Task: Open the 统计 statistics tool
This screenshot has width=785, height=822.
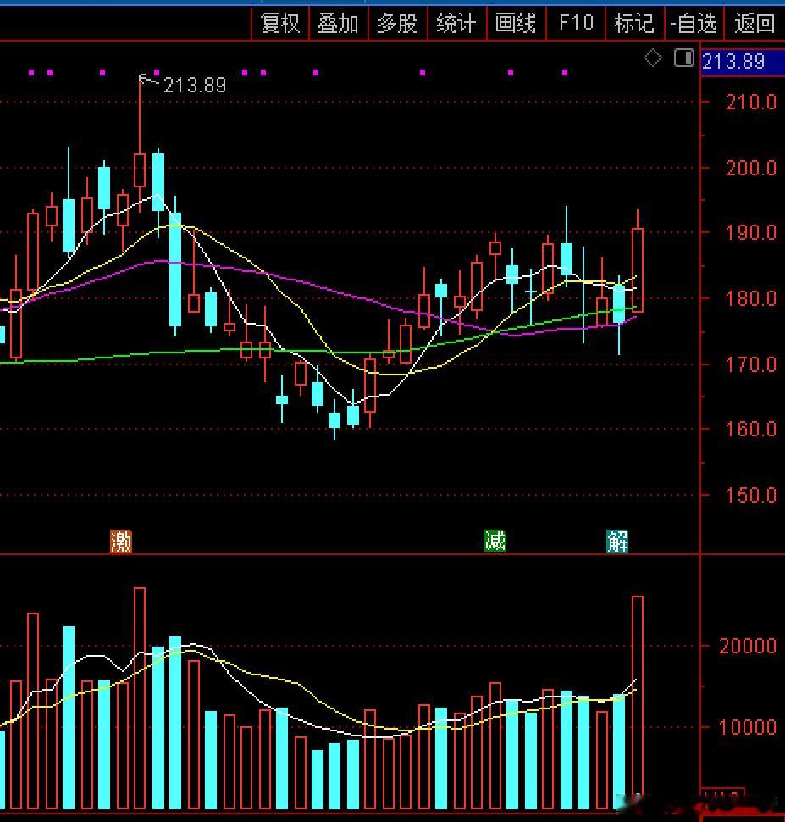Action: pyautogui.click(x=456, y=23)
